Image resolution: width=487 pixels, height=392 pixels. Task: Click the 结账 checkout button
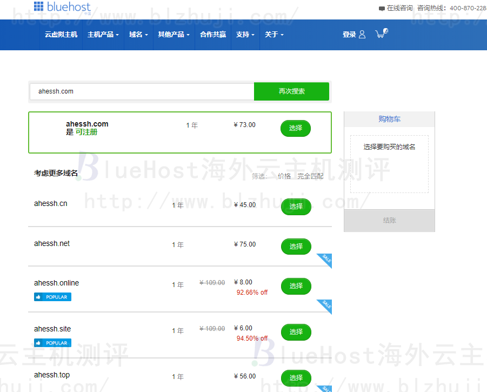(390, 221)
